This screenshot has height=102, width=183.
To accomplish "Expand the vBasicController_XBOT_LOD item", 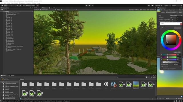I will (5, 46).
